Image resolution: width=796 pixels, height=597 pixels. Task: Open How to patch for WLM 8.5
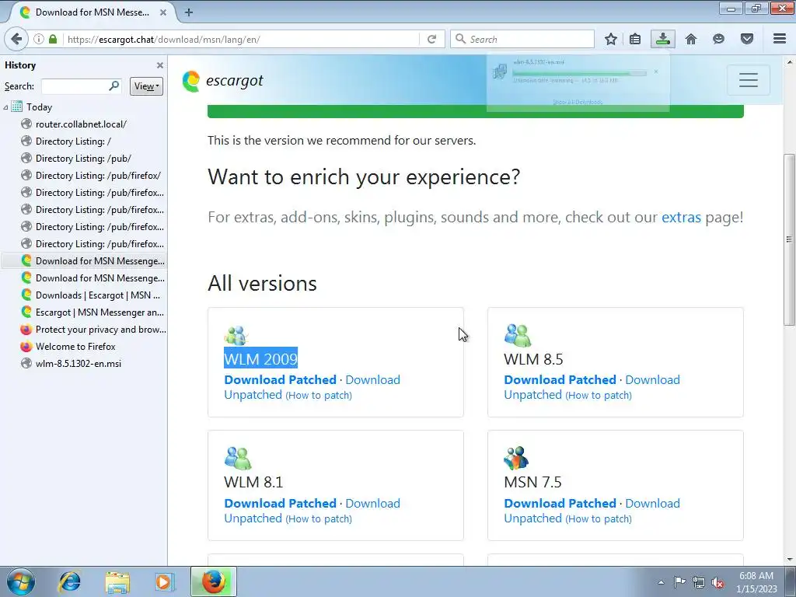(x=599, y=396)
